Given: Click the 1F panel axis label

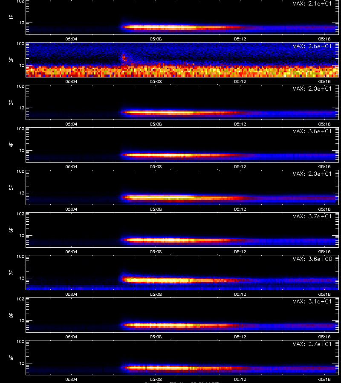Looking at the screenshot, I should pyautogui.click(x=11, y=17).
